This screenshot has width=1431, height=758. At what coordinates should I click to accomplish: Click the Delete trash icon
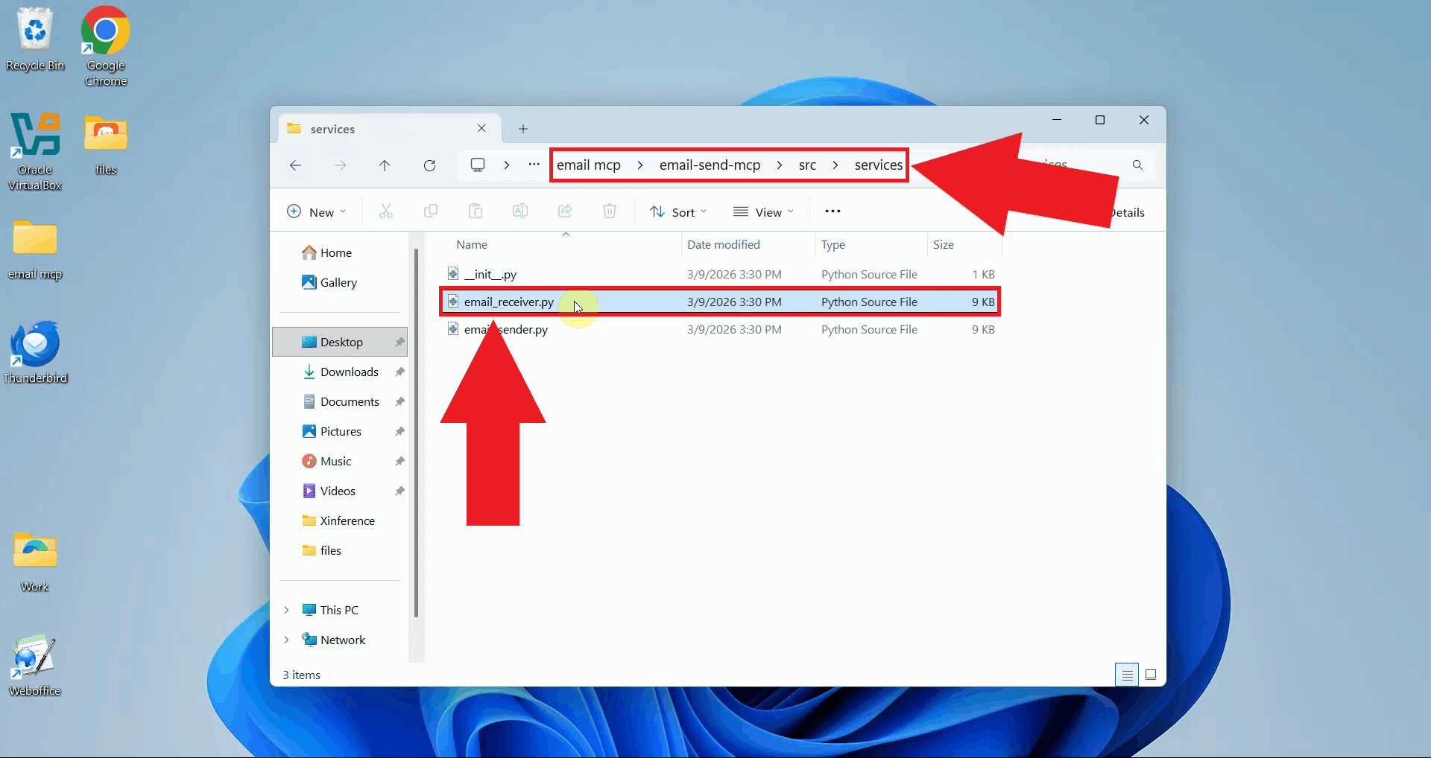(x=610, y=211)
